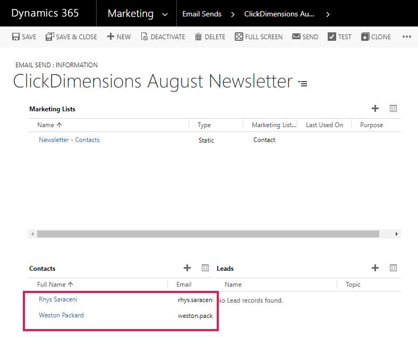The width and height of the screenshot is (418, 337).
Task: Open the more commands ellipsis menu
Action: pos(406,37)
